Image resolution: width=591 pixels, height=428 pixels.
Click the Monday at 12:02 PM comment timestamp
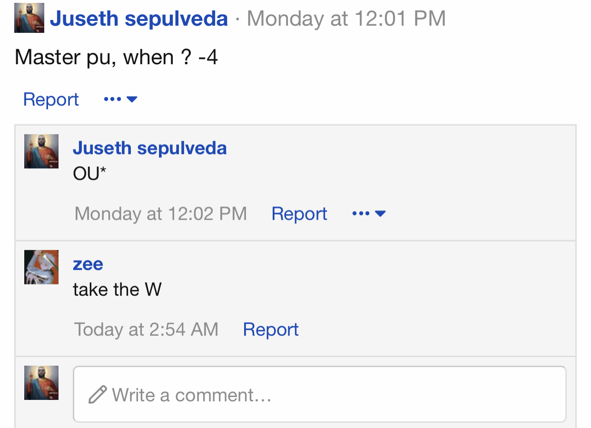[x=161, y=214]
